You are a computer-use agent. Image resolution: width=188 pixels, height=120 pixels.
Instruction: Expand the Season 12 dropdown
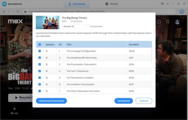pyautogui.click(x=75, y=26)
